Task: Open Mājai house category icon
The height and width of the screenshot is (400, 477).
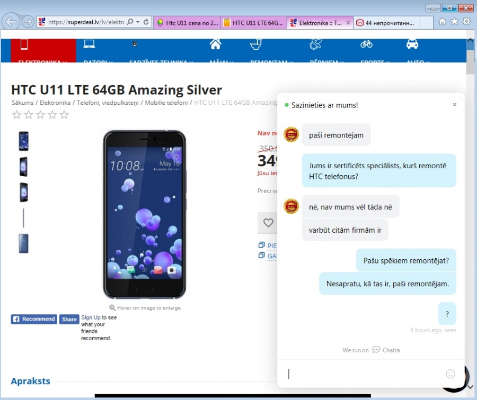Action: click(x=215, y=44)
